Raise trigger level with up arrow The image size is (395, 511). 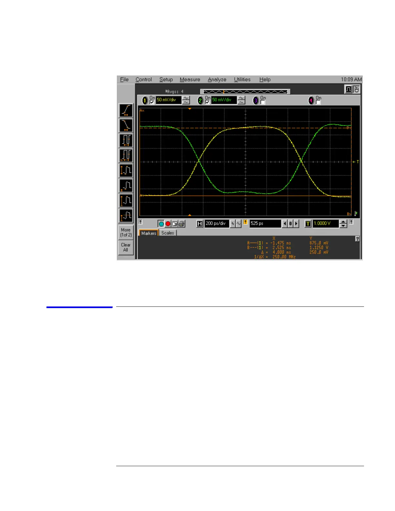[x=343, y=222]
